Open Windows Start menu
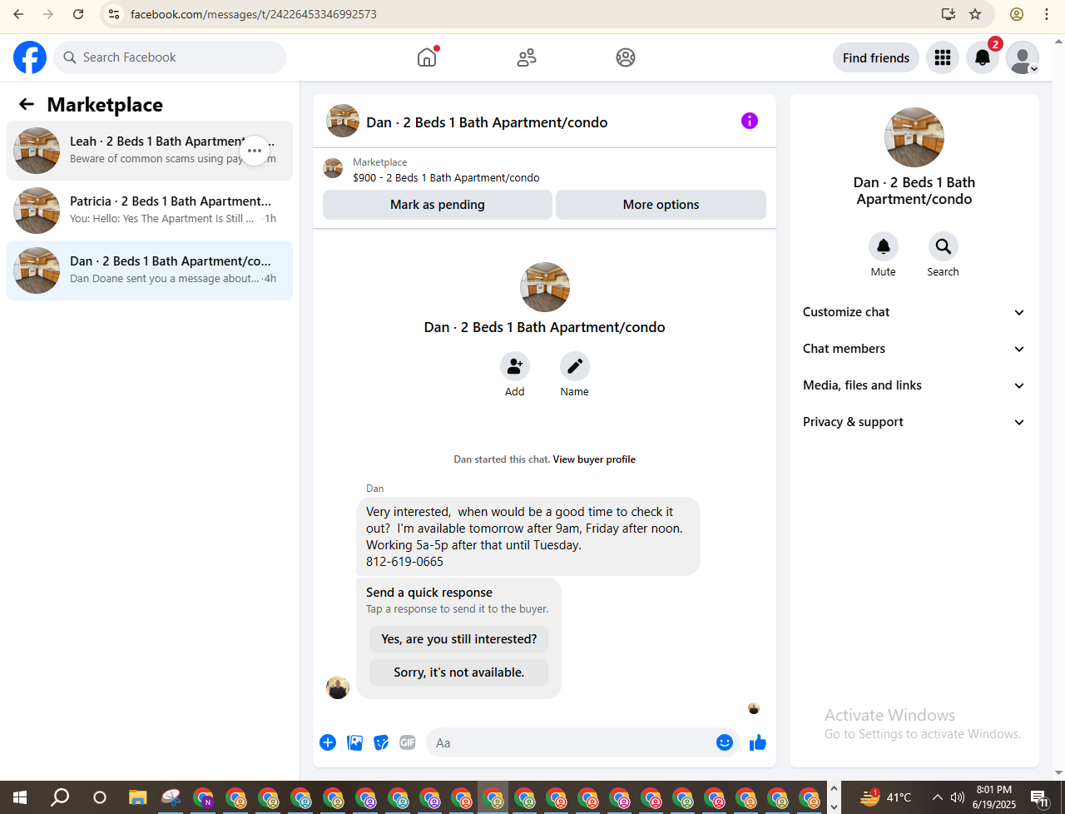Image resolution: width=1065 pixels, height=814 pixels. tap(20, 797)
